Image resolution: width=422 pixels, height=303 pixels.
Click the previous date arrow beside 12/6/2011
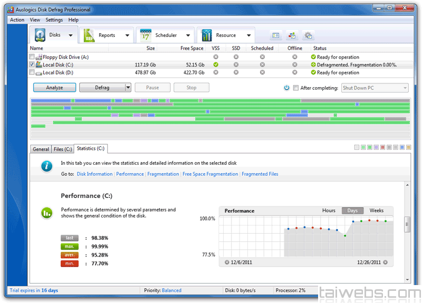(x=227, y=262)
